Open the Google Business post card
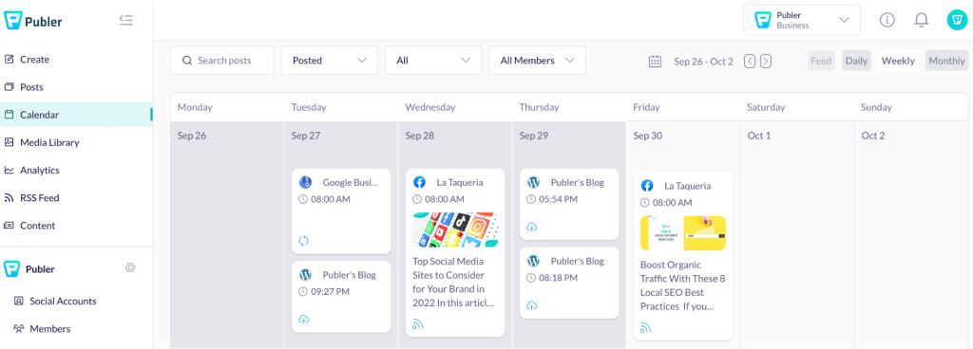 coord(341,211)
